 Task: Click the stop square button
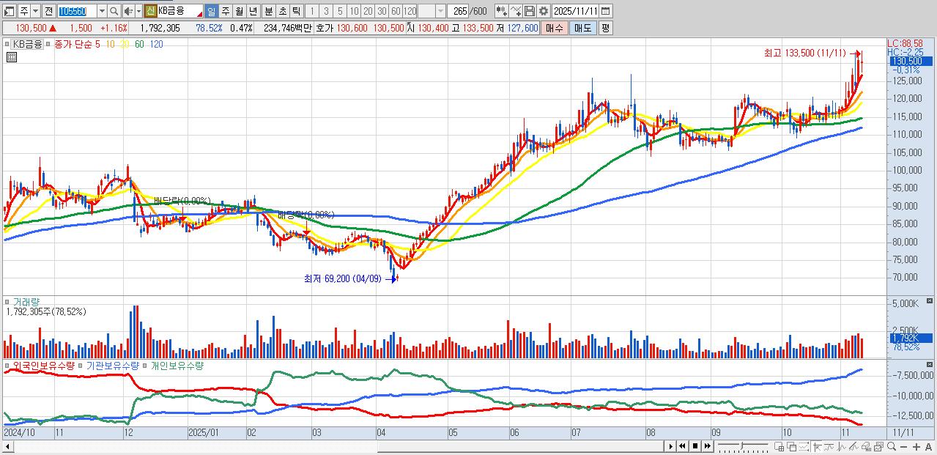click(x=695, y=446)
